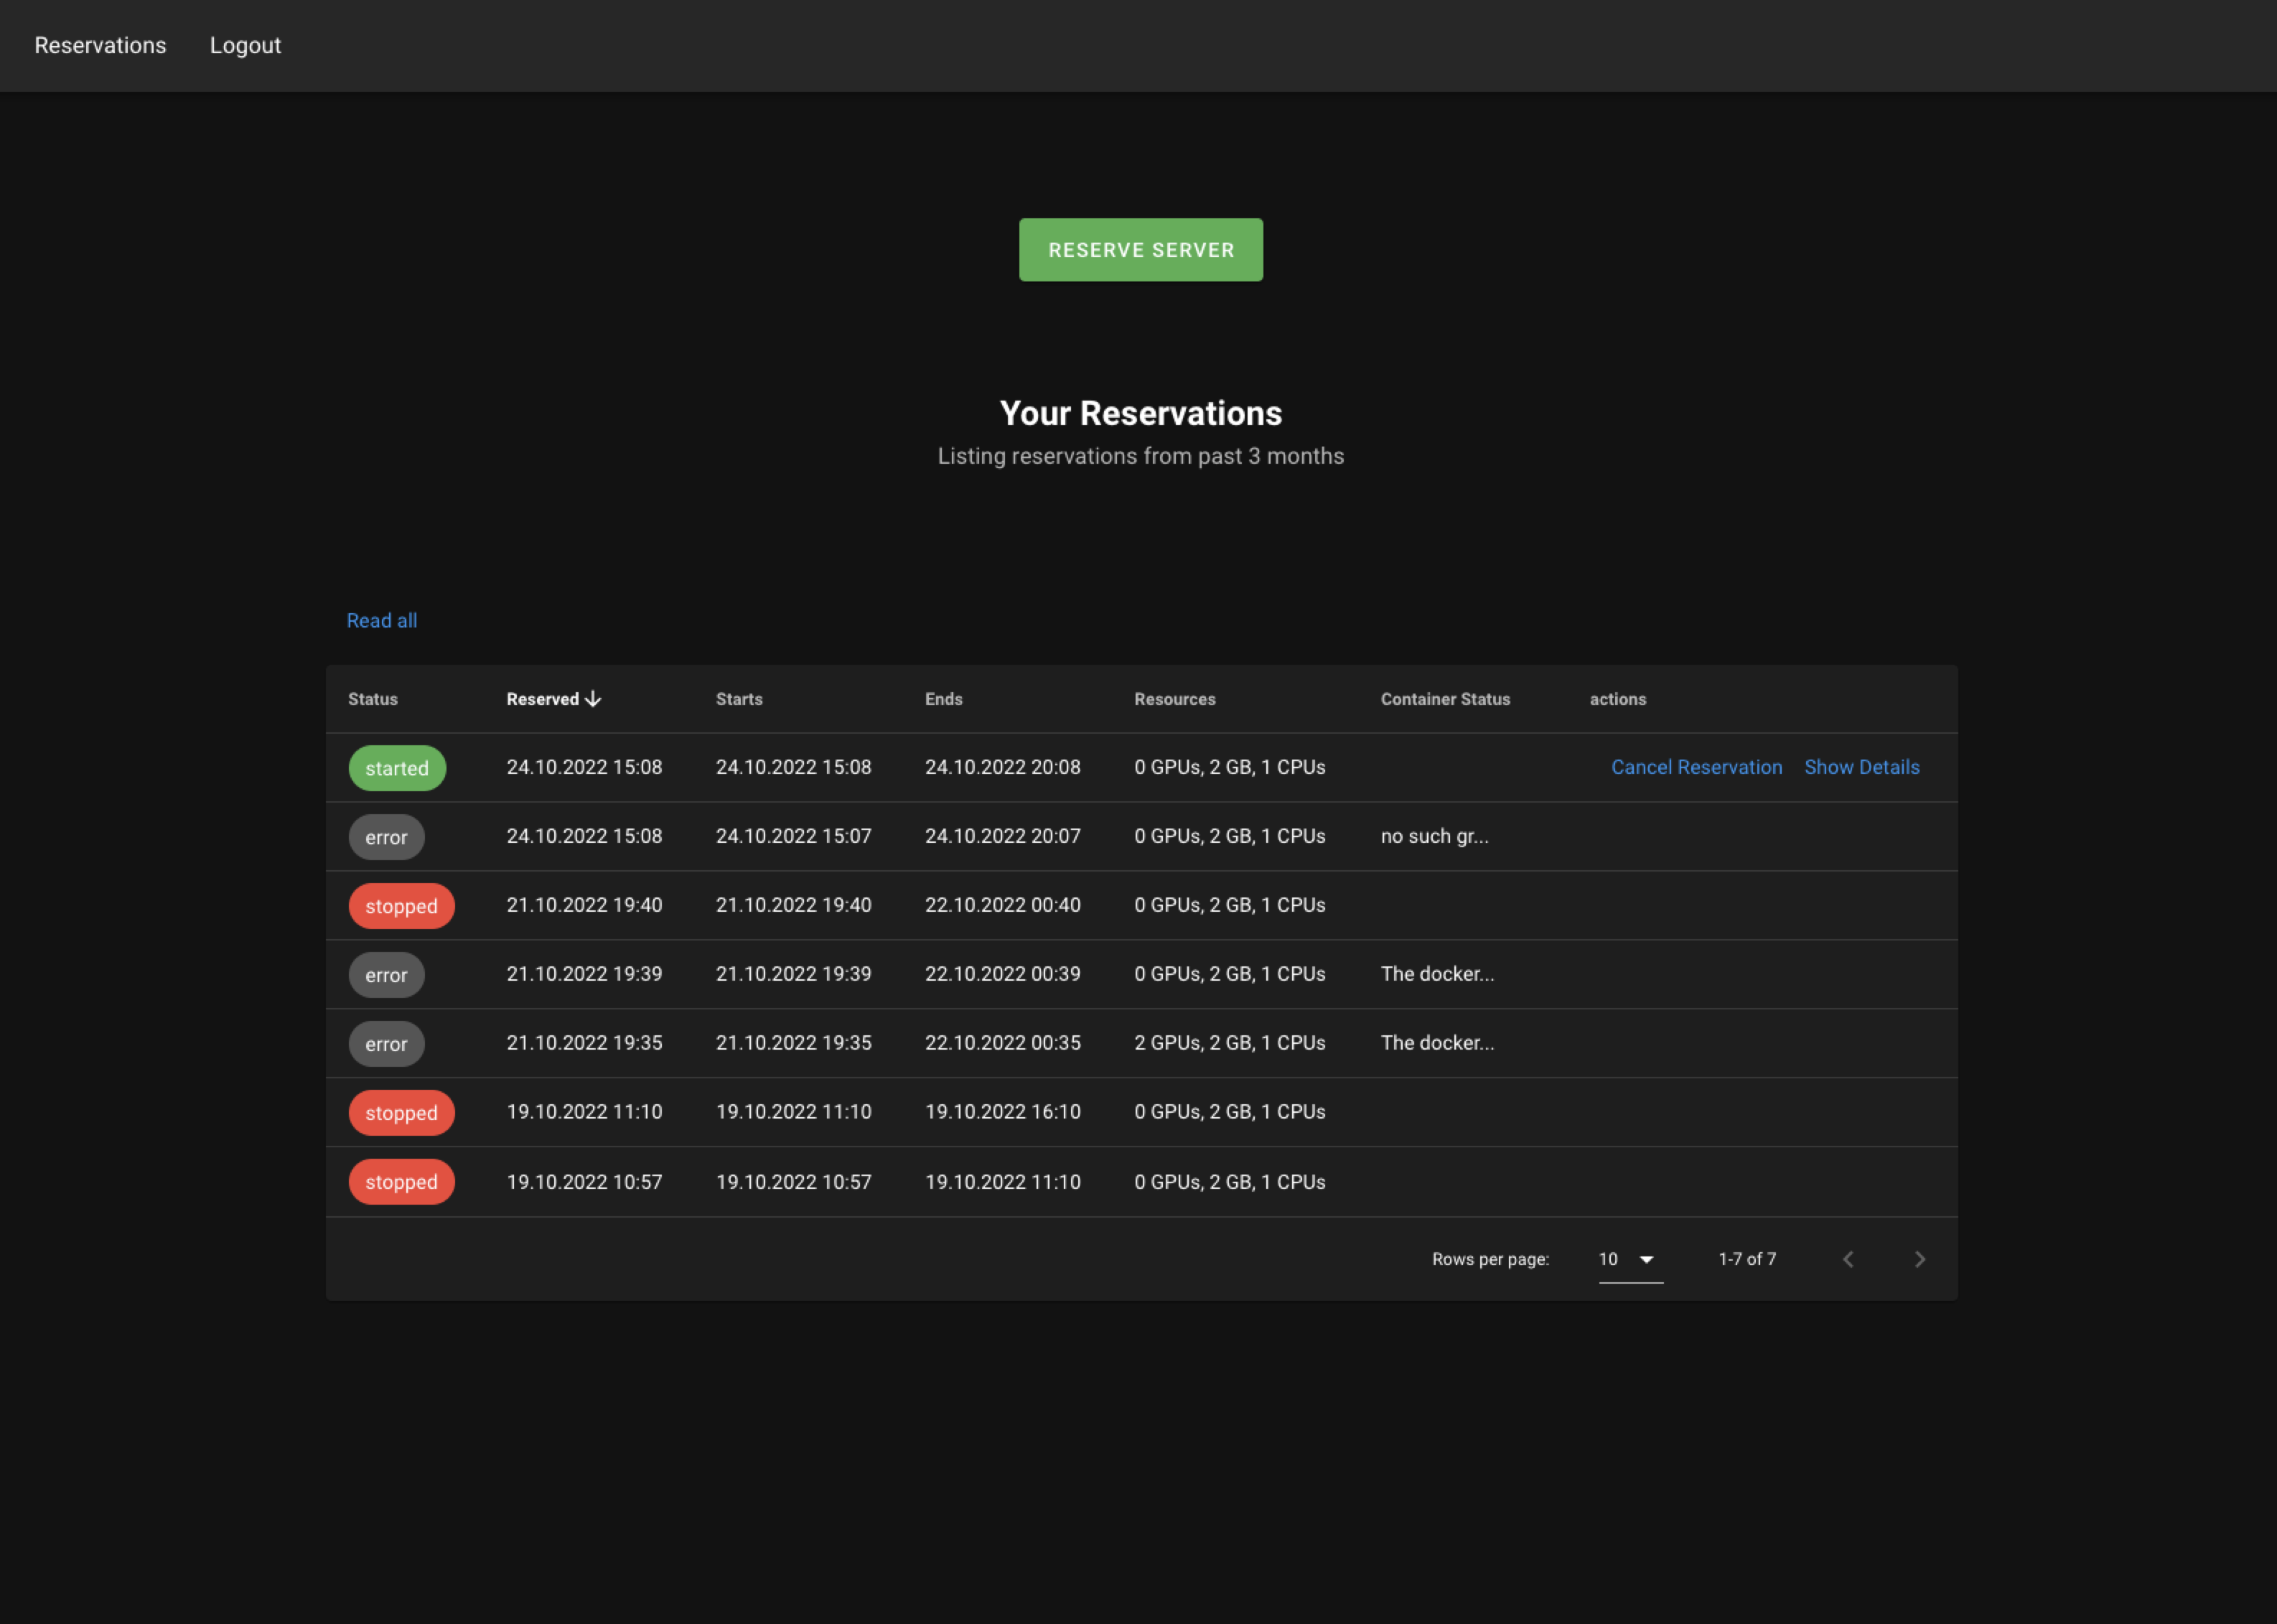Click the error badge next to 'no such gr...'
Image resolution: width=2277 pixels, height=1624 pixels.
(x=385, y=836)
